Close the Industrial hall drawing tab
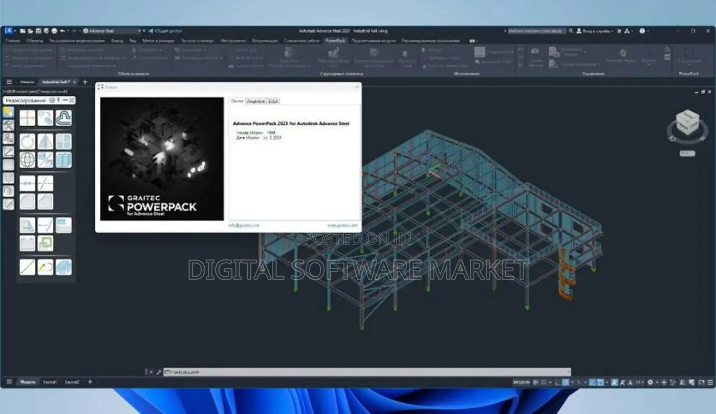The height and width of the screenshot is (414, 716). (74, 82)
